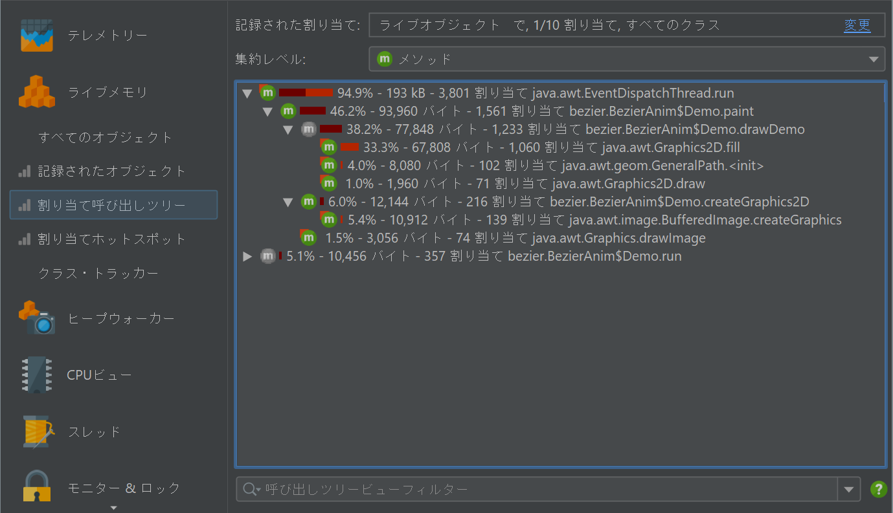Click green m icon in メソッド combo box
The image size is (893, 513).
(385, 59)
